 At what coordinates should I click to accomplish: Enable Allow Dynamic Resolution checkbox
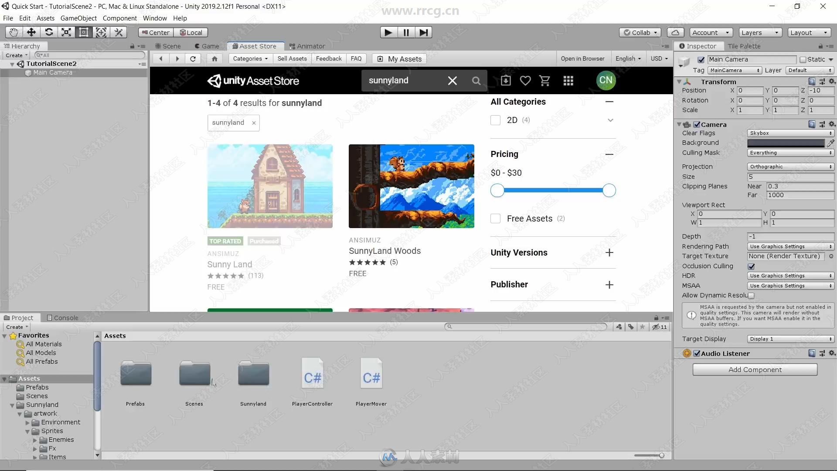point(751,295)
